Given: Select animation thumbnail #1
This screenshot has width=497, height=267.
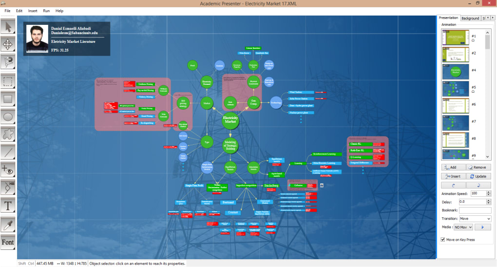Looking at the screenshot, I should pos(456,38).
